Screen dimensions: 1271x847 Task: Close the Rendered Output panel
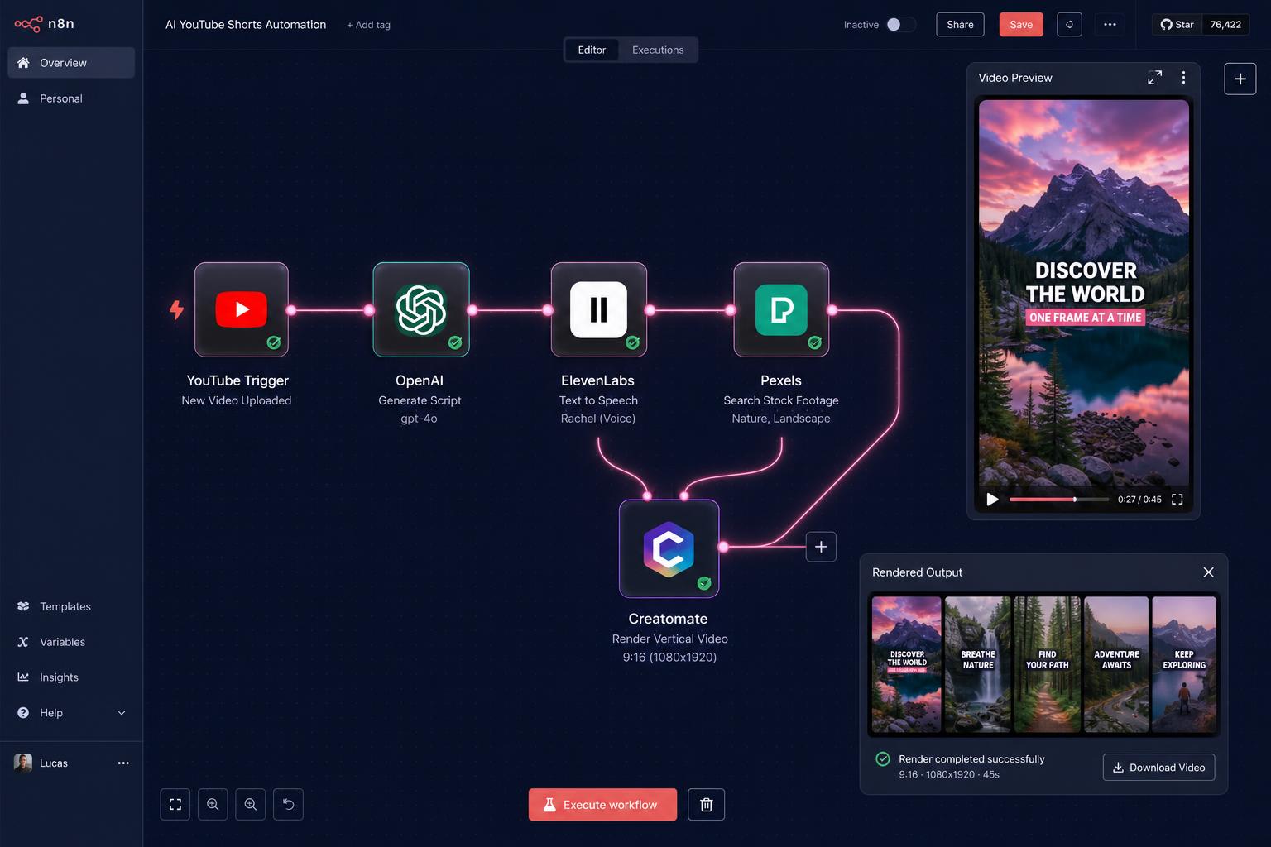tap(1208, 572)
